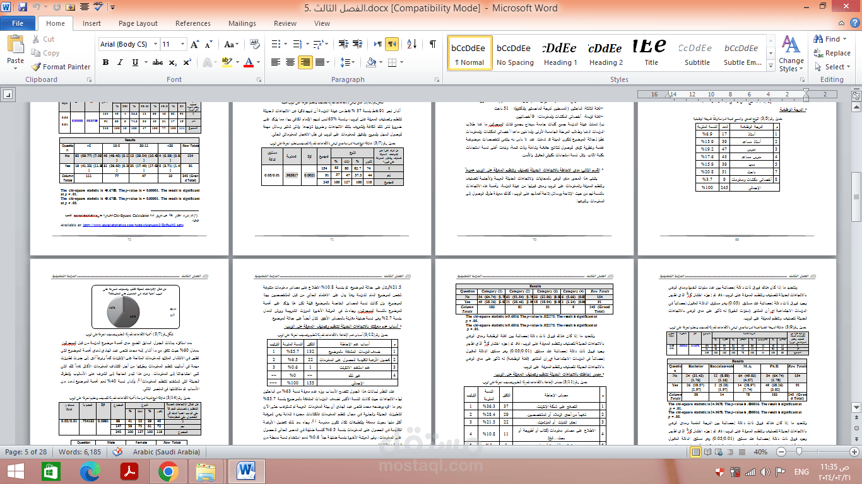Toggle Italic formatting
This screenshot has width=862, height=484.
point(120,62)
